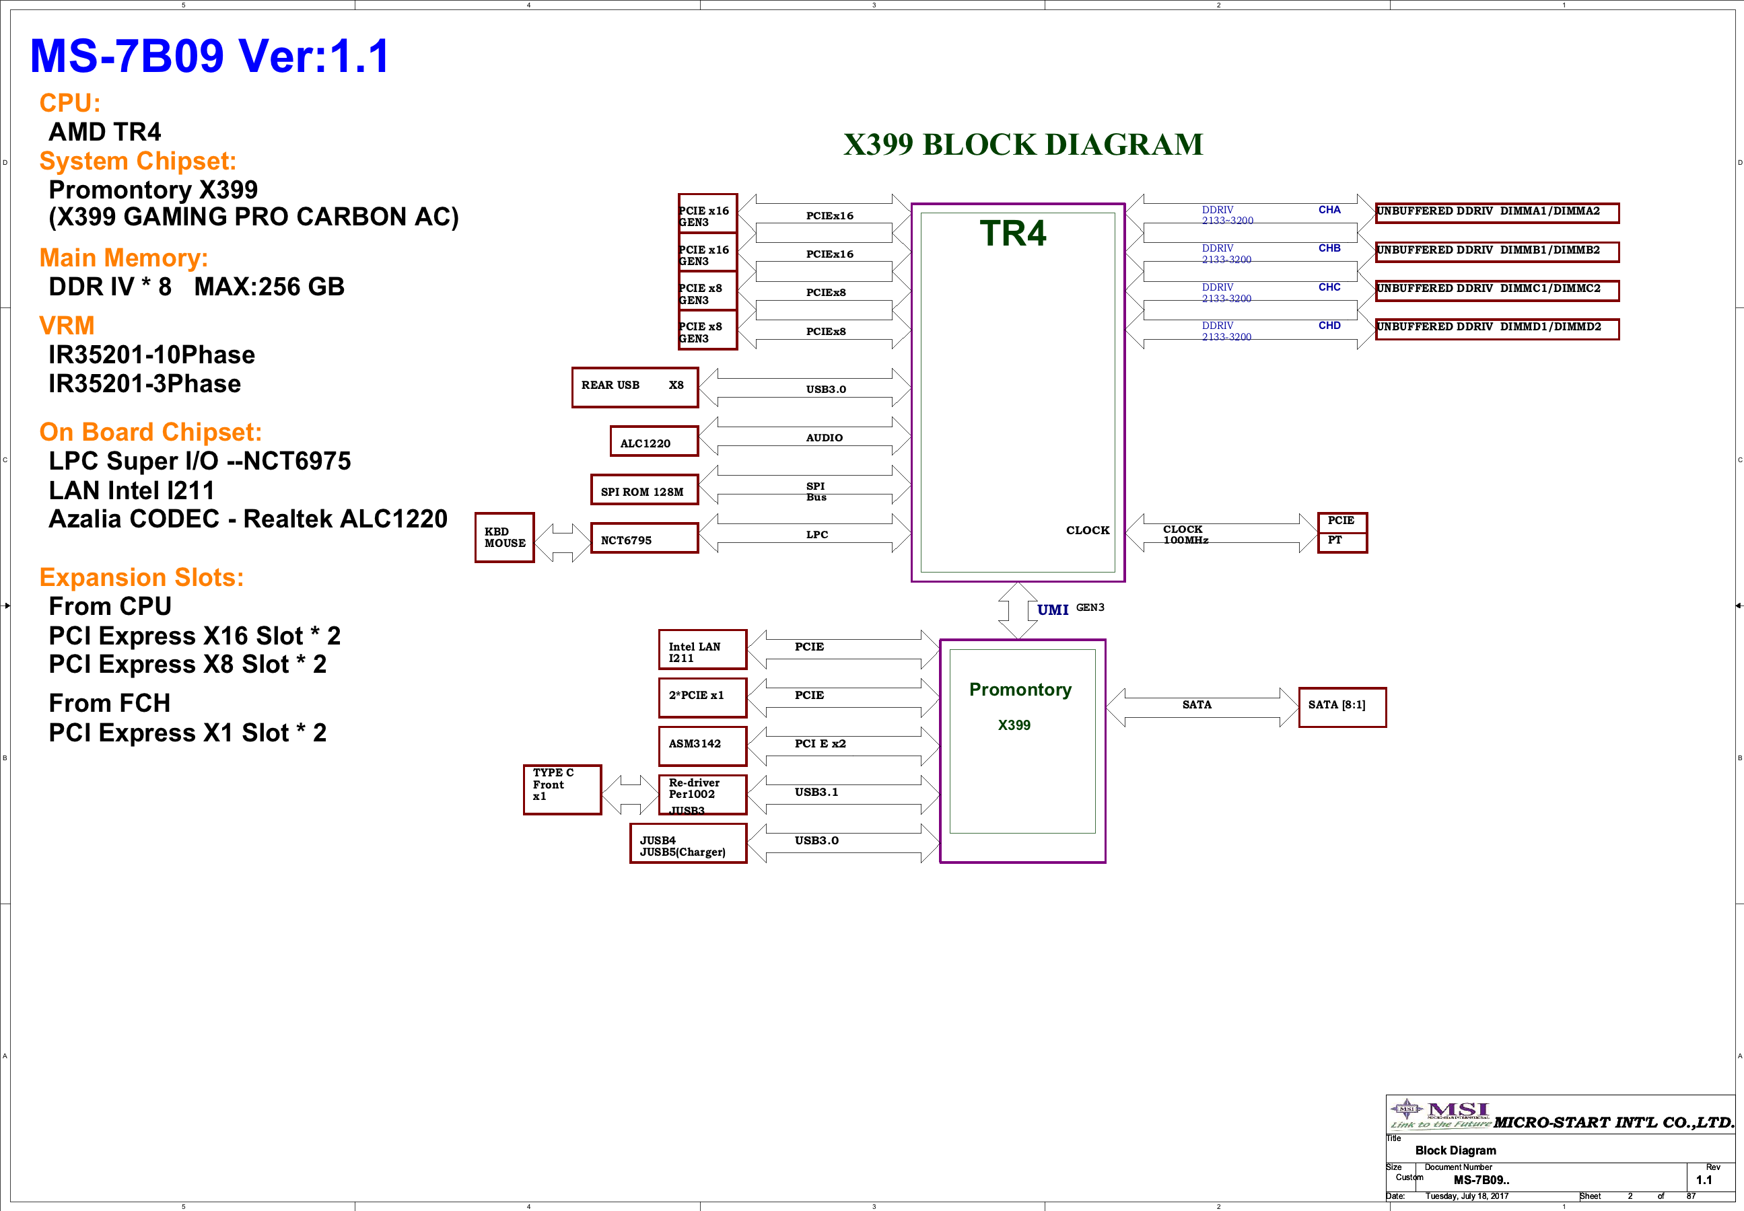1744x1211 pixels.
Task: Click the USB3.1 bus arrow label
Action: click(x=816, y=792)
